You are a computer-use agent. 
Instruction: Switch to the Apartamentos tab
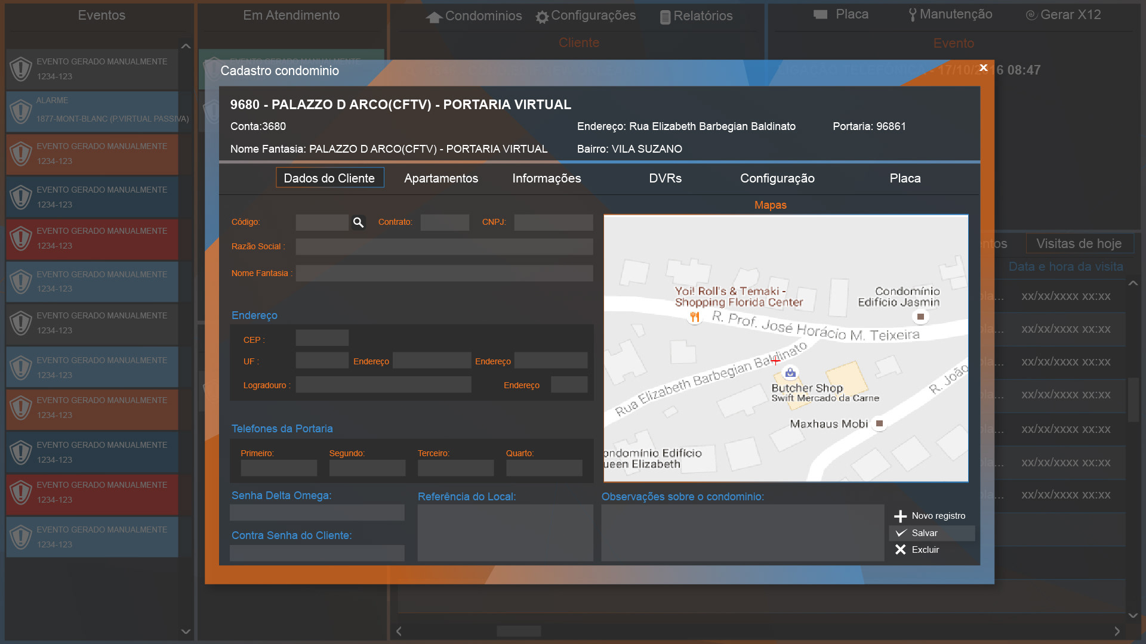click(x=441, y=178)
